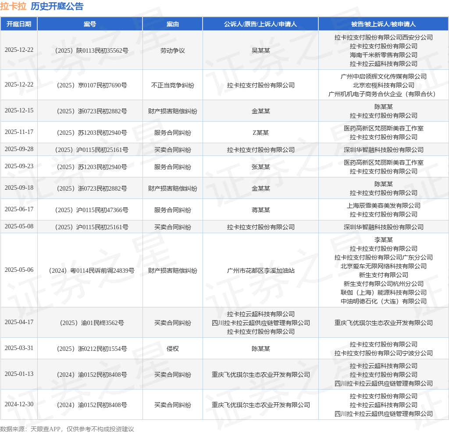Click plaintiff Z某某

[260, 133]
